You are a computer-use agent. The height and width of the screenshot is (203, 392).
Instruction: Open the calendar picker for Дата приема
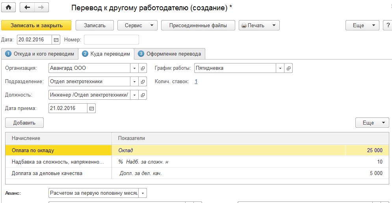point(91,108)
